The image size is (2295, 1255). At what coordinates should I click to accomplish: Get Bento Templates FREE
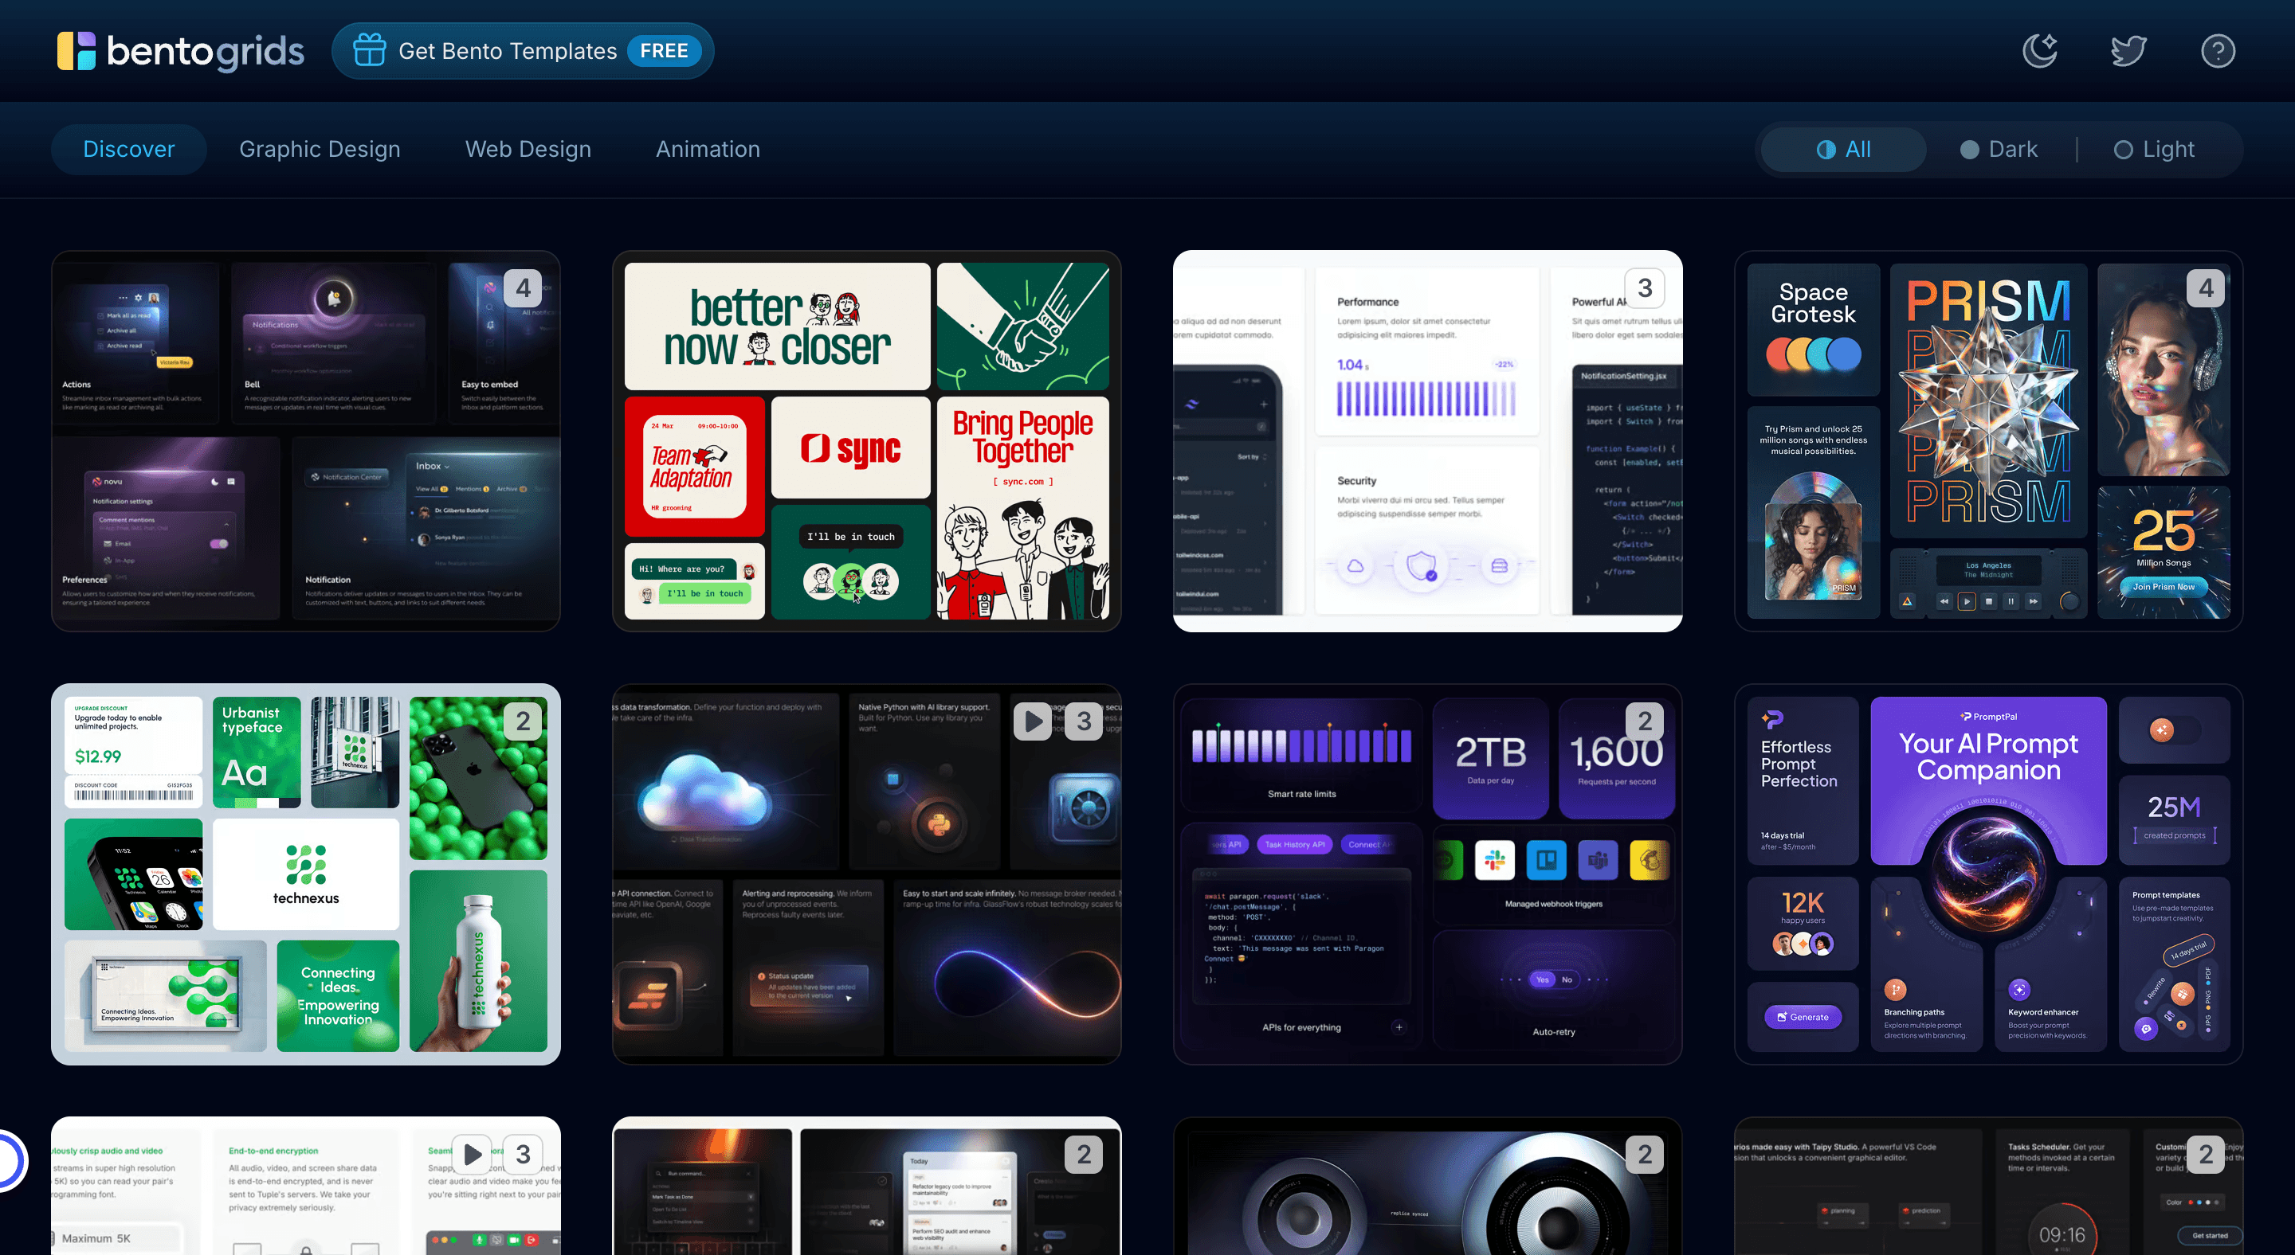tap(523, 51)
